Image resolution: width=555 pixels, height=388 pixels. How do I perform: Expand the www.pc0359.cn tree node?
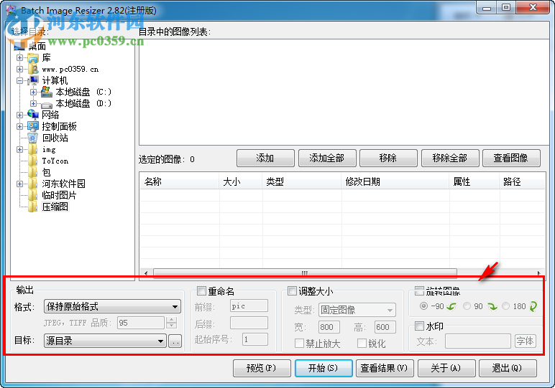point(20,69)
